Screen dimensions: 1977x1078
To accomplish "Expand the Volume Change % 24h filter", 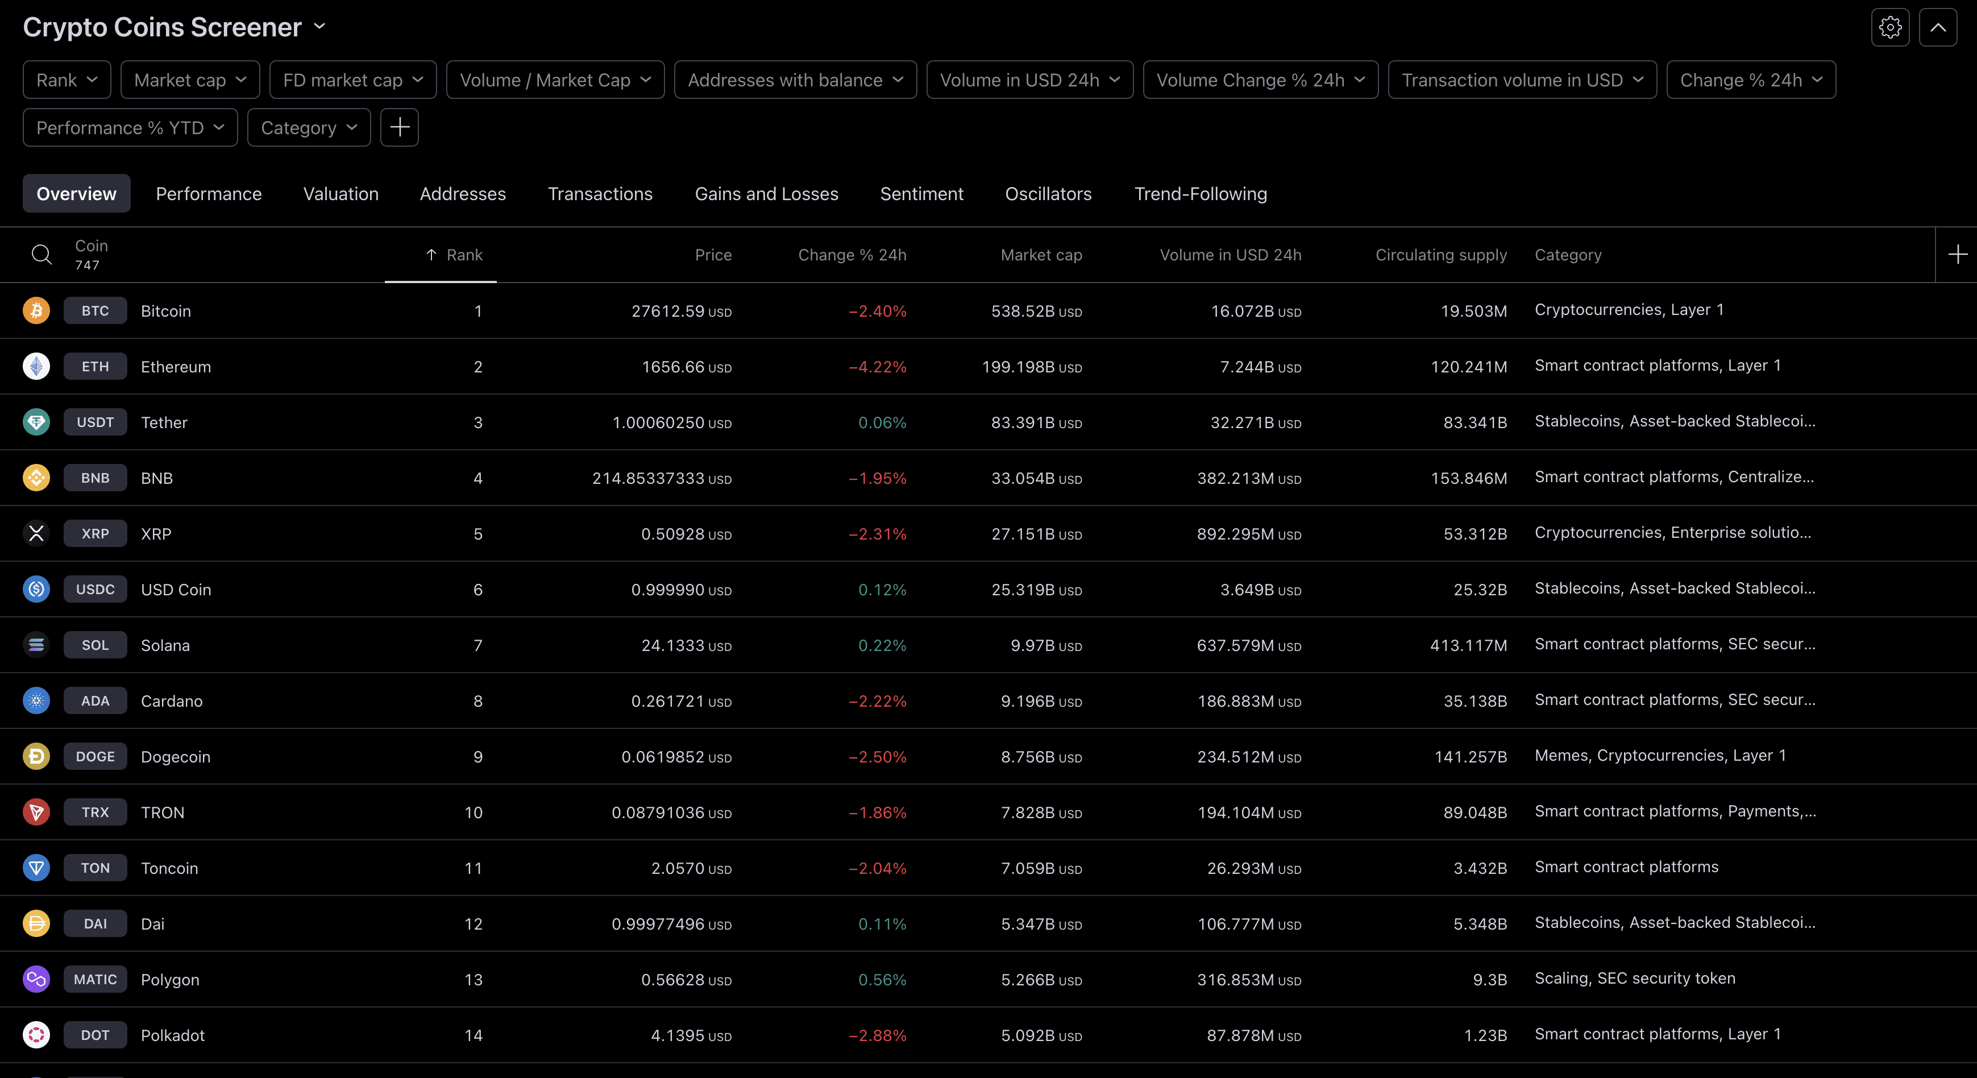I will click(x=1261, y=80).
